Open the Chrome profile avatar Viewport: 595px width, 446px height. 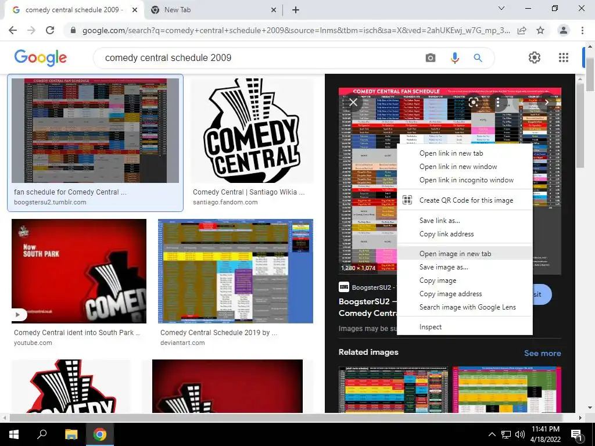click(x=564, y=30)
